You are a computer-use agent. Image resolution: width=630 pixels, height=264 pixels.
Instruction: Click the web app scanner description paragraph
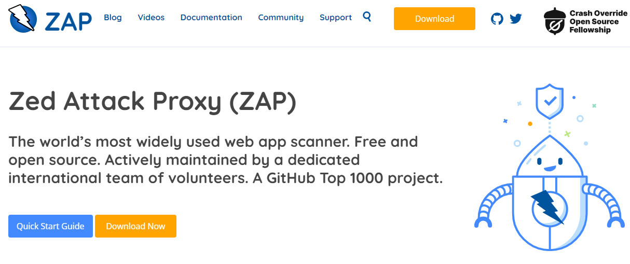tap(225, 160)
